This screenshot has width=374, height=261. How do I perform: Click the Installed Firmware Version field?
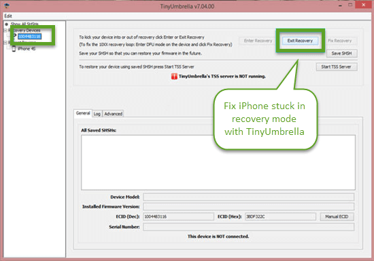point(248,207)
